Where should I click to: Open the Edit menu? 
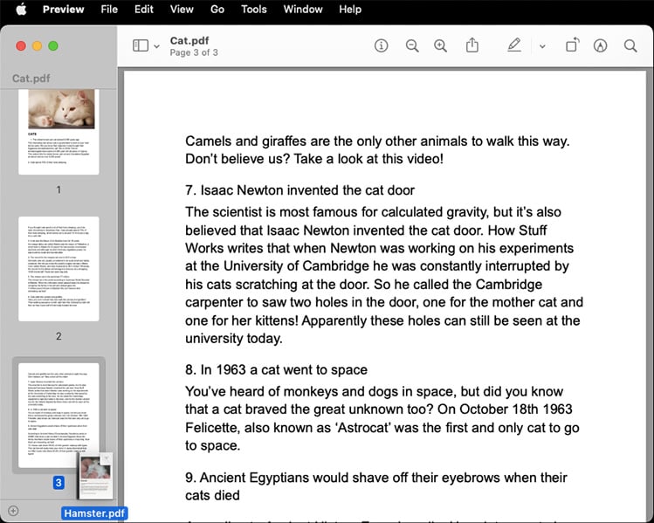pyautogui.click(x=144, y=10)
